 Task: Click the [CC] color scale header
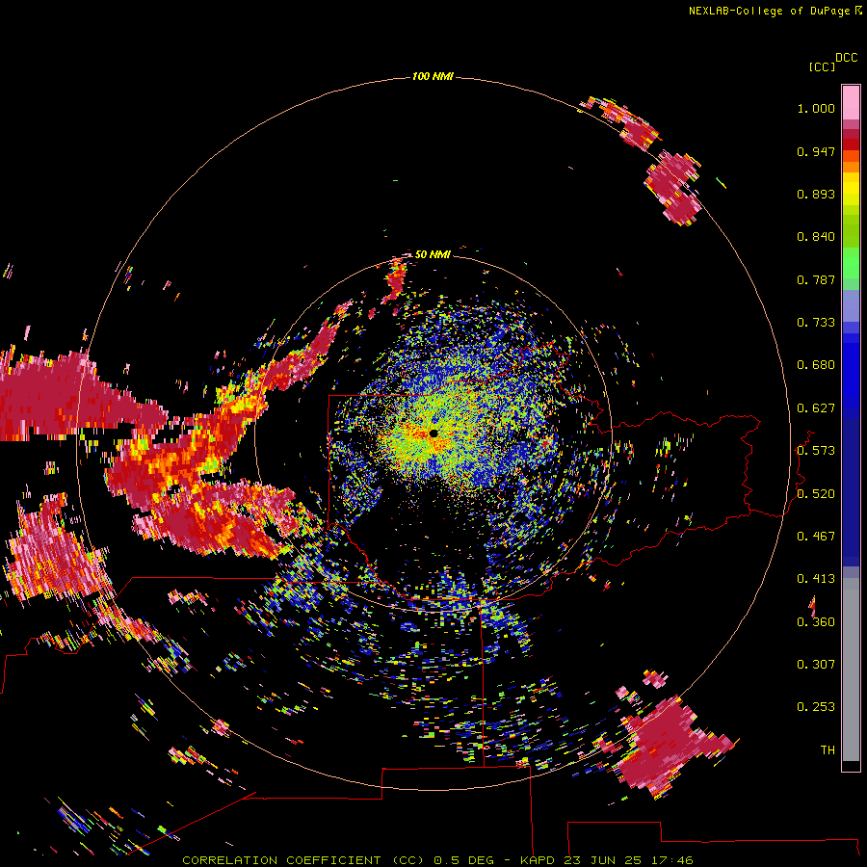822,66
